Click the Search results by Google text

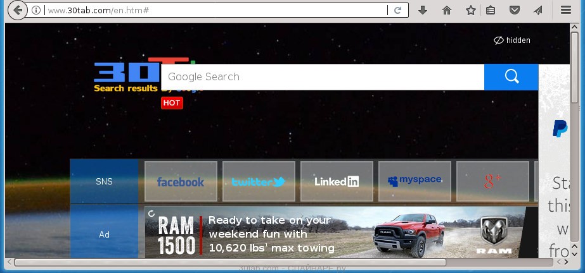[125, 88]
